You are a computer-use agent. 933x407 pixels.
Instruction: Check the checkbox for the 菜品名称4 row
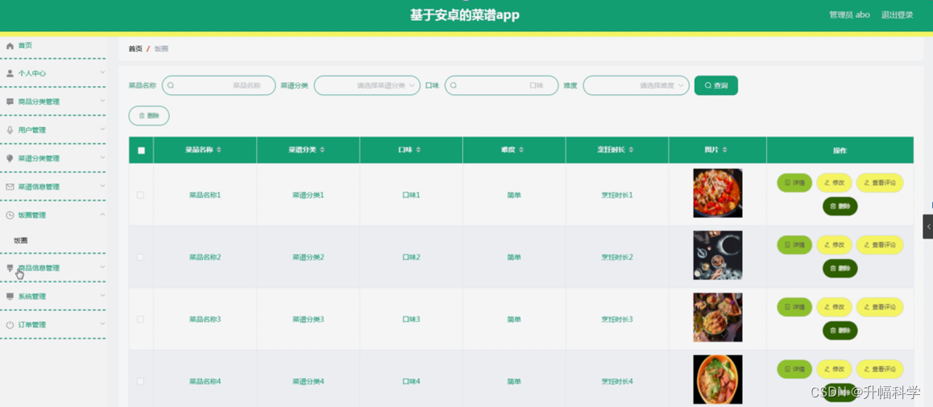pyautogui.click(x=140, y=381)
